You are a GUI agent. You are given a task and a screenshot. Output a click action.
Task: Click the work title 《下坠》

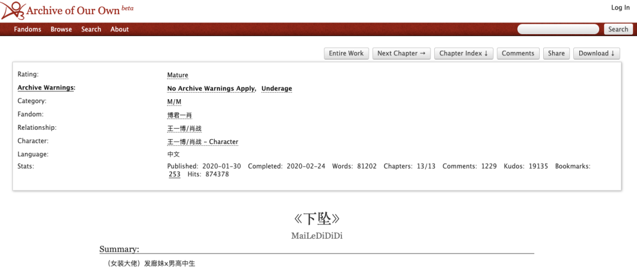click(317, 219)
